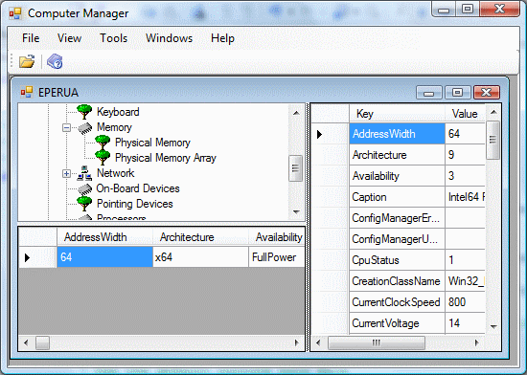
Task: Click the Physical Memory Array tree icon
Action: click(x=103, y=158)
